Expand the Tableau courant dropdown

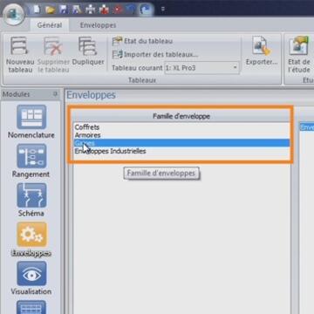pos(235,68)
